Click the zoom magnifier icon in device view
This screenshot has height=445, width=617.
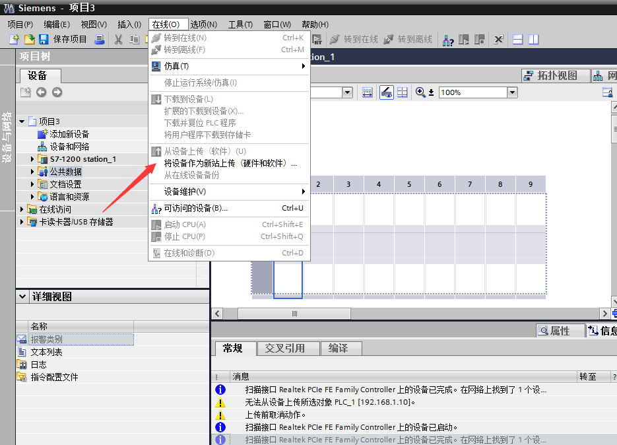pyautogui.click(x=420, y=92)
